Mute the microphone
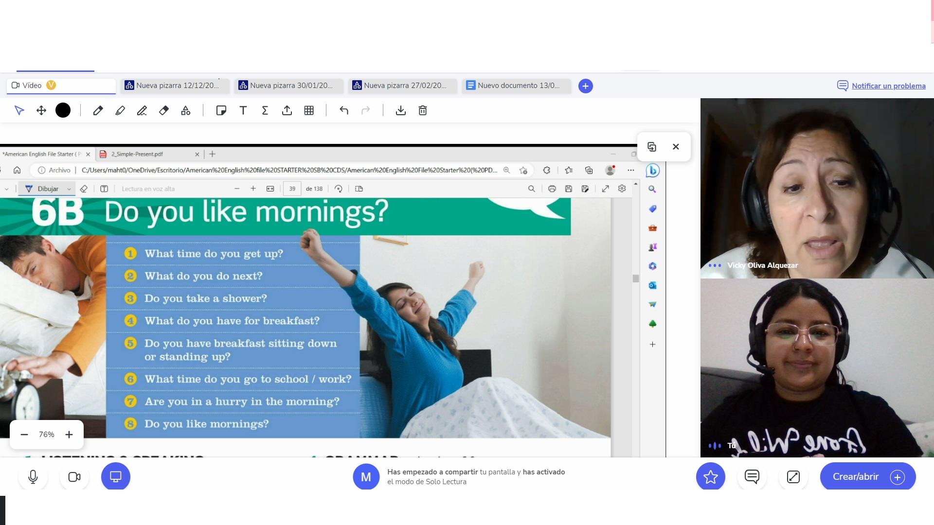Screen dimensions: 934x525 coord(33,477)
